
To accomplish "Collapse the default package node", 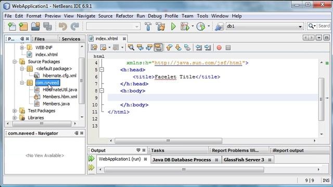I will (22, 69).
